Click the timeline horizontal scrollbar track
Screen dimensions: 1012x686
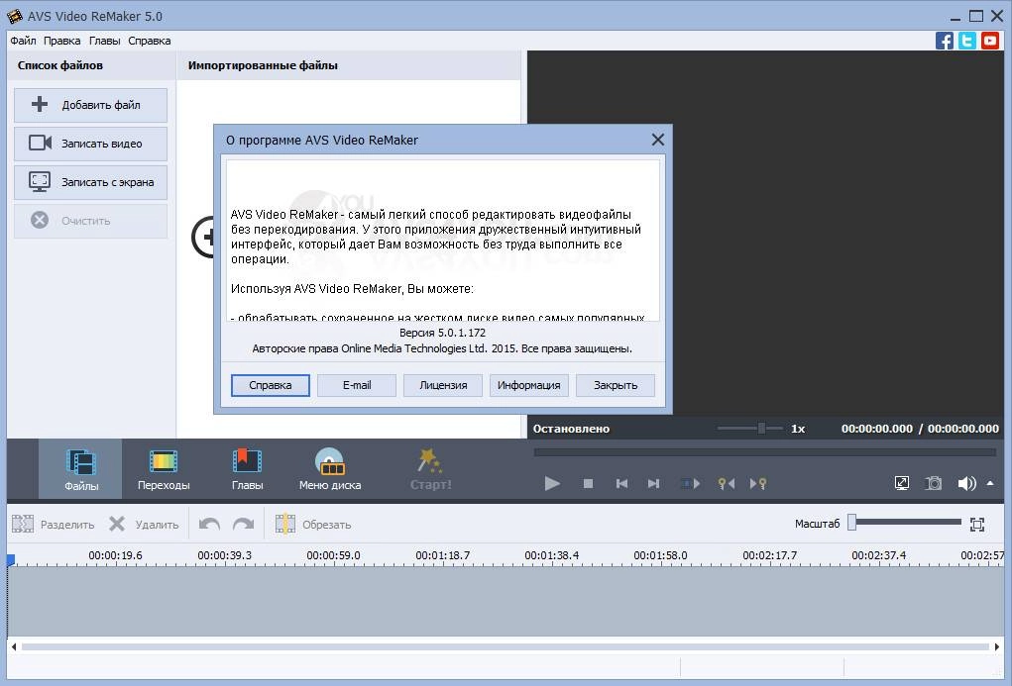506,646
